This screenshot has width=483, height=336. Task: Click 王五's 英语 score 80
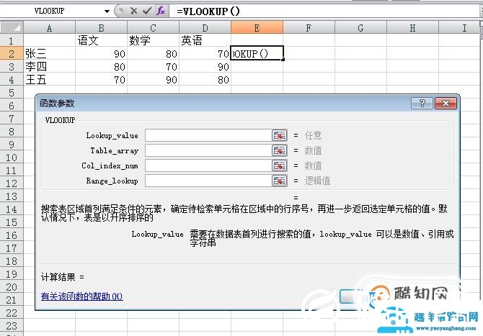tap(205, 80)
